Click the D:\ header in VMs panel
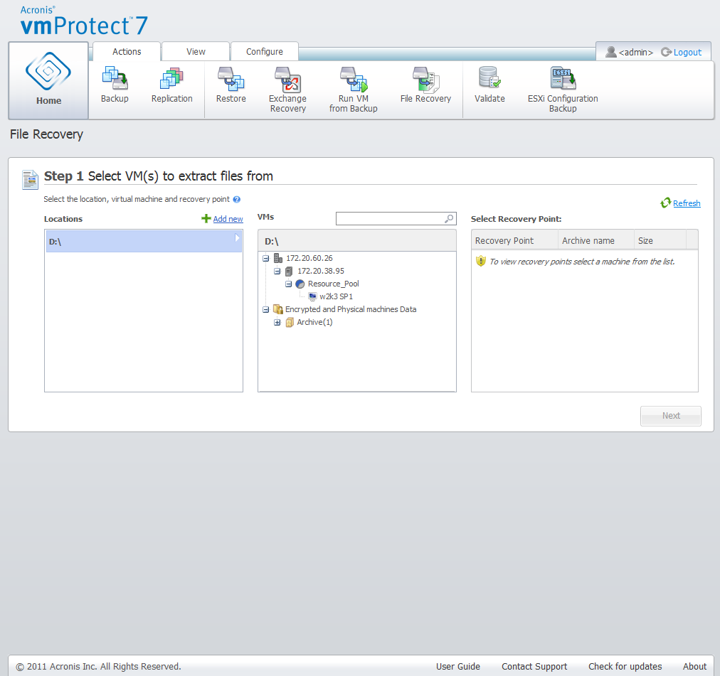The image size is (720, 676). point(357,241)
